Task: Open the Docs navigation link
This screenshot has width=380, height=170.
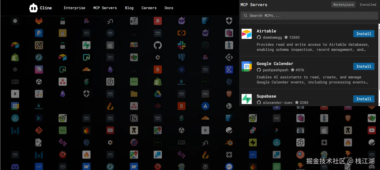Action: coord(169,8)
